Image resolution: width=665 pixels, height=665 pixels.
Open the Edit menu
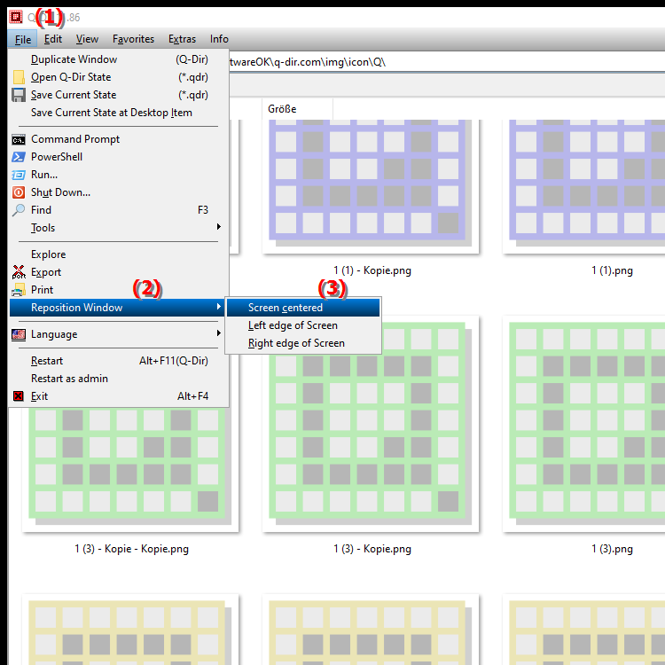pos(53,39)
